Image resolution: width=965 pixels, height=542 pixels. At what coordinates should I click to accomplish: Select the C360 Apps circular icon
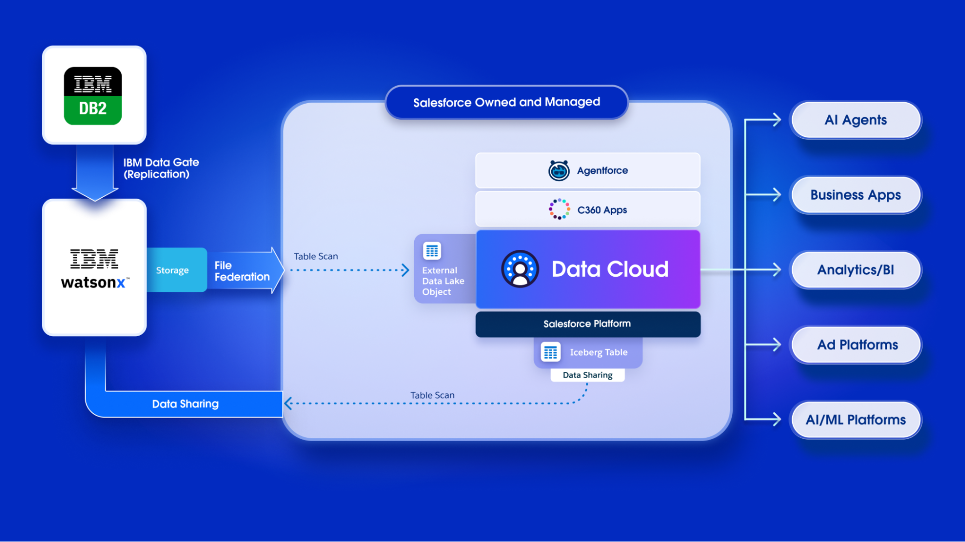coord(559,209)
